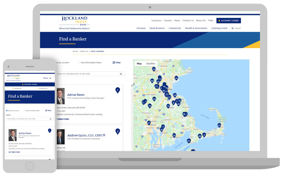Screen dimensions: 282x176
Task: Click the Account Logins button on the laptop
Action: click(x=229, y=21)
